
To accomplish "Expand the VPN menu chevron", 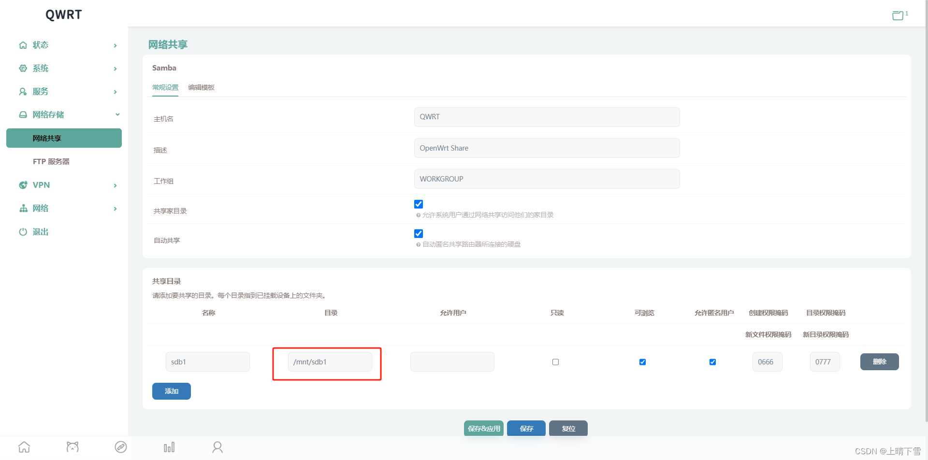I will tap(115, 185).
